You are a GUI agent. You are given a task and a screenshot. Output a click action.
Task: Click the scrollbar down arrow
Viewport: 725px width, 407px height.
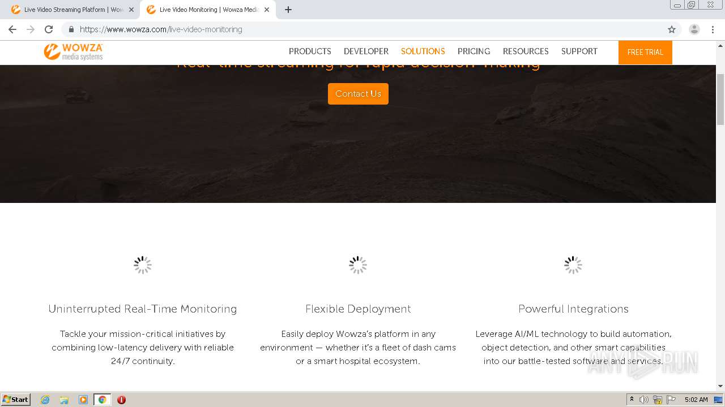pyautogui.click(x=720, y=386)
